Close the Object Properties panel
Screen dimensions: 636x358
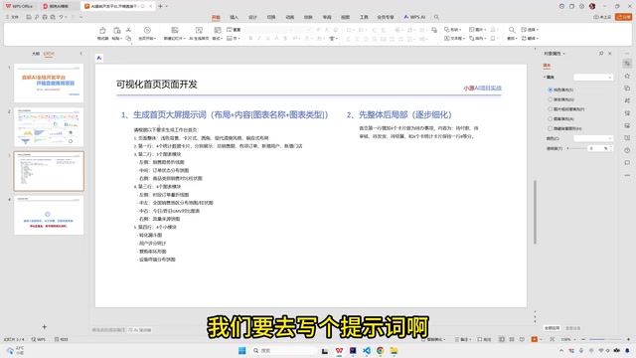(x=609, y=53)
